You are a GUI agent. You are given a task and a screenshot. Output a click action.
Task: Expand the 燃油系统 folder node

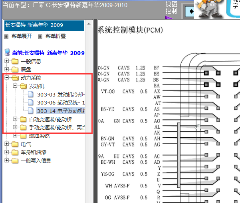tap(15, 135)
